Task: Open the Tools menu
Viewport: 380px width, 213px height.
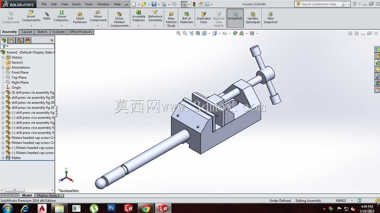Action: click(89, 4)
